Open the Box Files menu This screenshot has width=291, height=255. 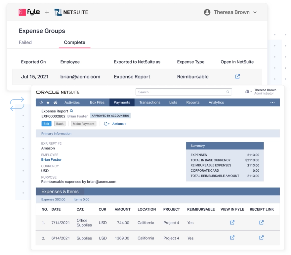97,103
